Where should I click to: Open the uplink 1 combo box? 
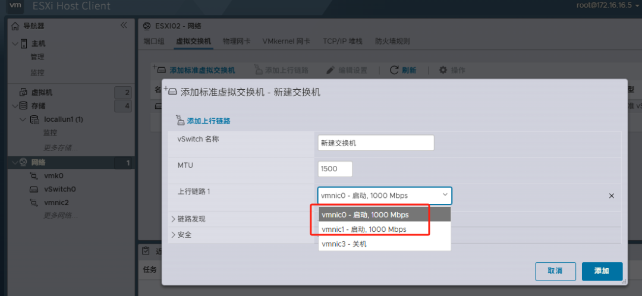tap(385, 196)
